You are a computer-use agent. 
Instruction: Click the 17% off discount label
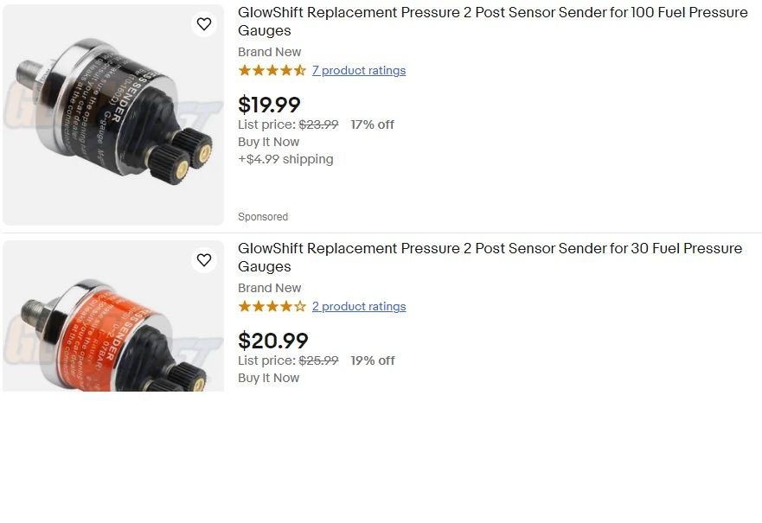[372, 124]
